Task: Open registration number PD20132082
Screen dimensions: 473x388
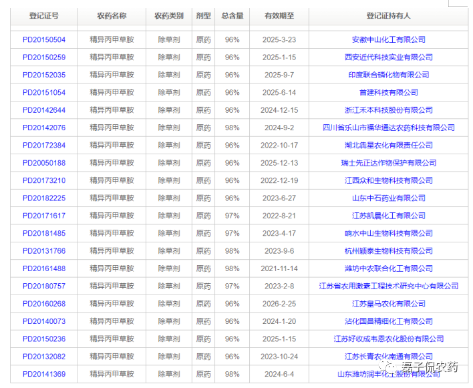Action: pyautogui.click(x=44, y=357)
